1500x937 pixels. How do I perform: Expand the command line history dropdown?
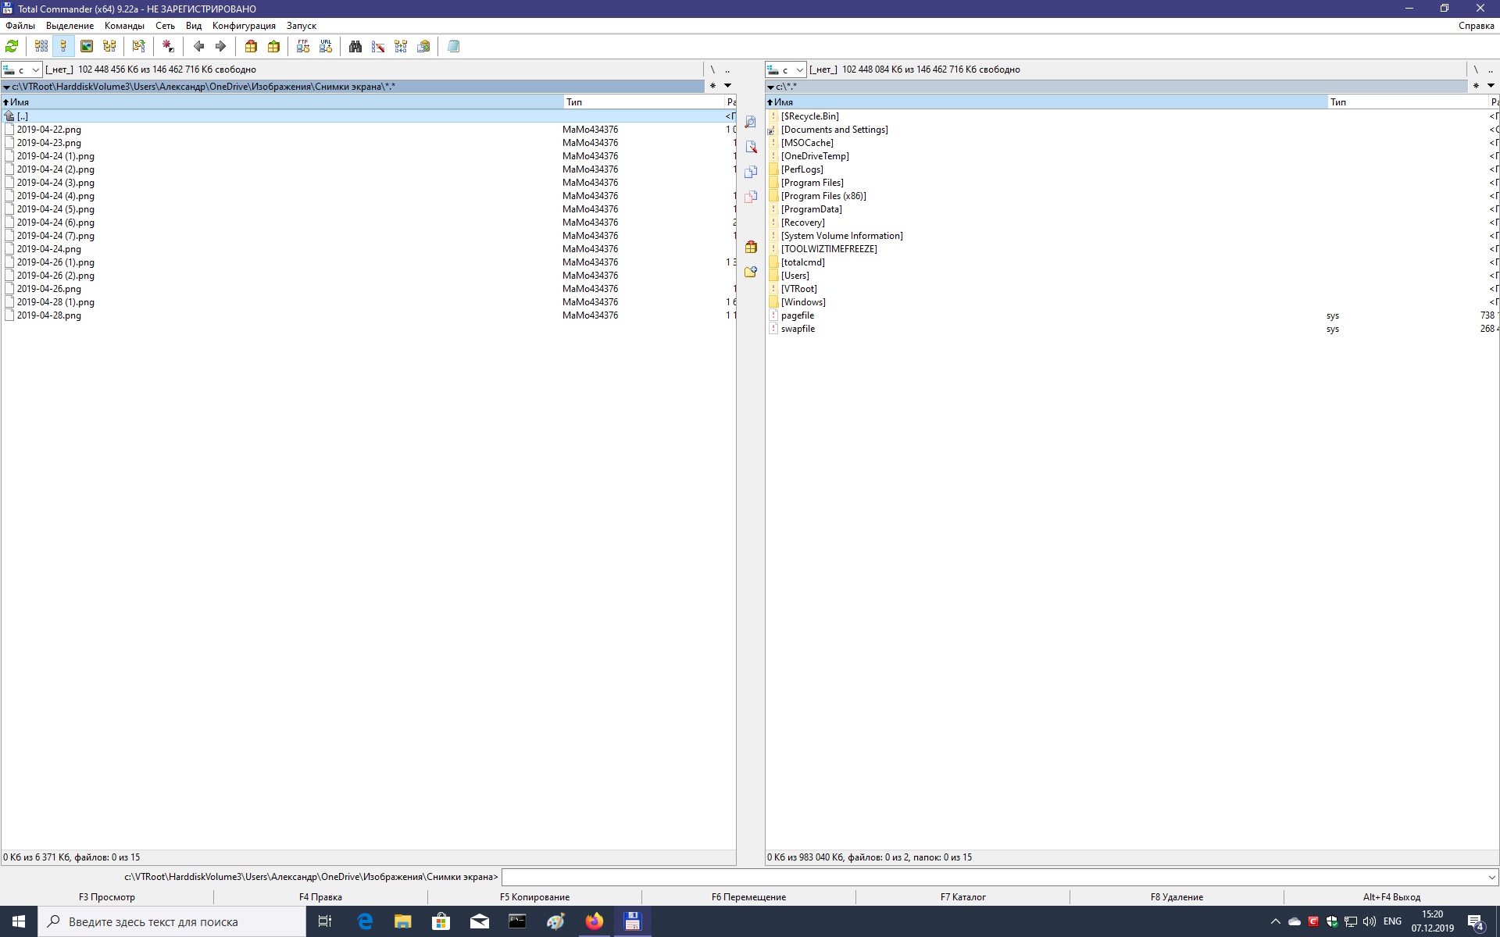click(x=1491, y=877)
